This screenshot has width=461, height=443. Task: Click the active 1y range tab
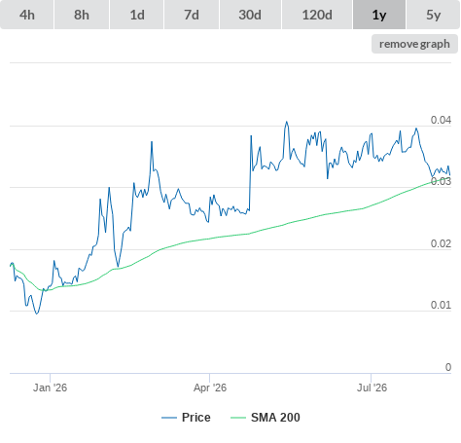click(379, 15)
